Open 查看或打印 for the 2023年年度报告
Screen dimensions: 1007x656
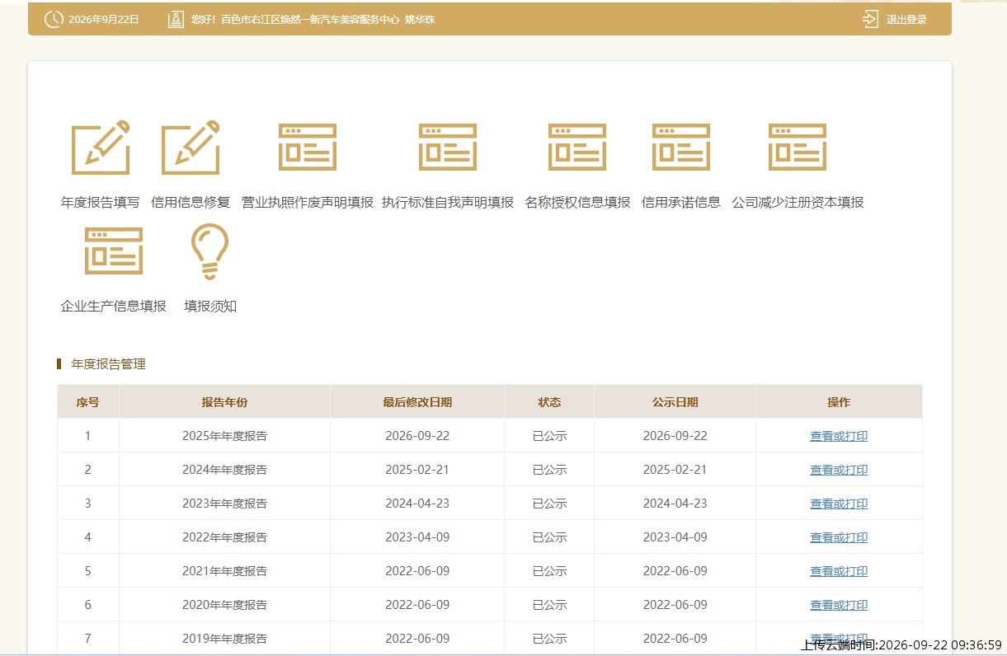[x=839, y=504]
